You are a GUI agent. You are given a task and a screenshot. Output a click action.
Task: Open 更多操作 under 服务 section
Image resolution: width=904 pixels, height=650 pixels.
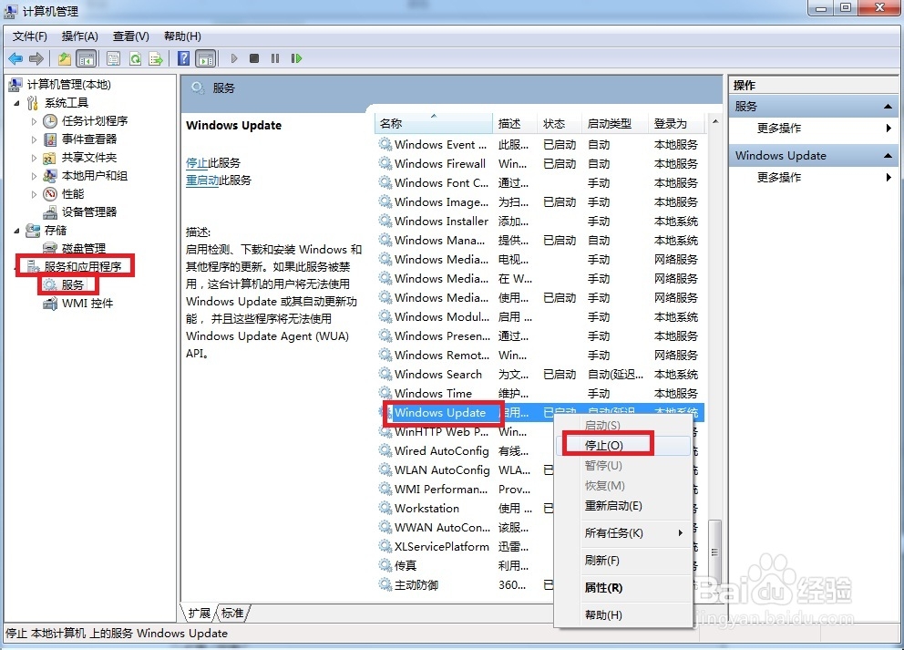(814, 128)
